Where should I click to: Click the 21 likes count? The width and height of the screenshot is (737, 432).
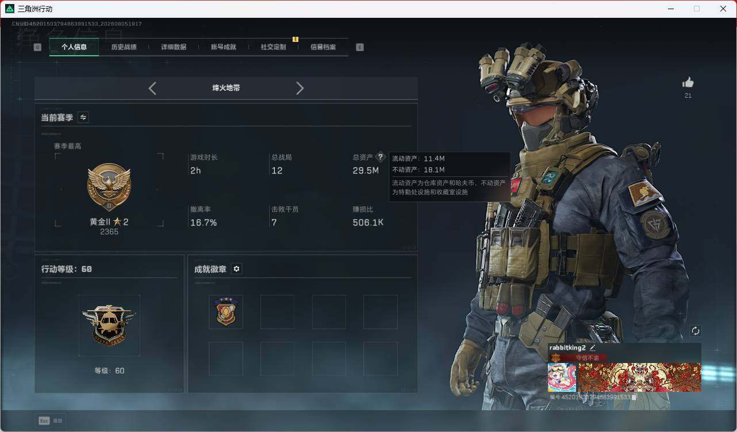(688, 95)
